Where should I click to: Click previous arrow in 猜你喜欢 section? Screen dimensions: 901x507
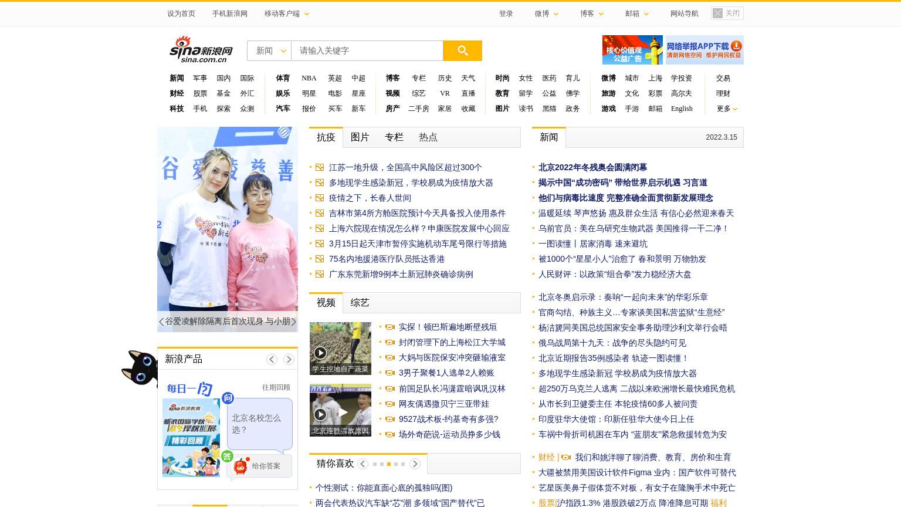coord(363,464)
